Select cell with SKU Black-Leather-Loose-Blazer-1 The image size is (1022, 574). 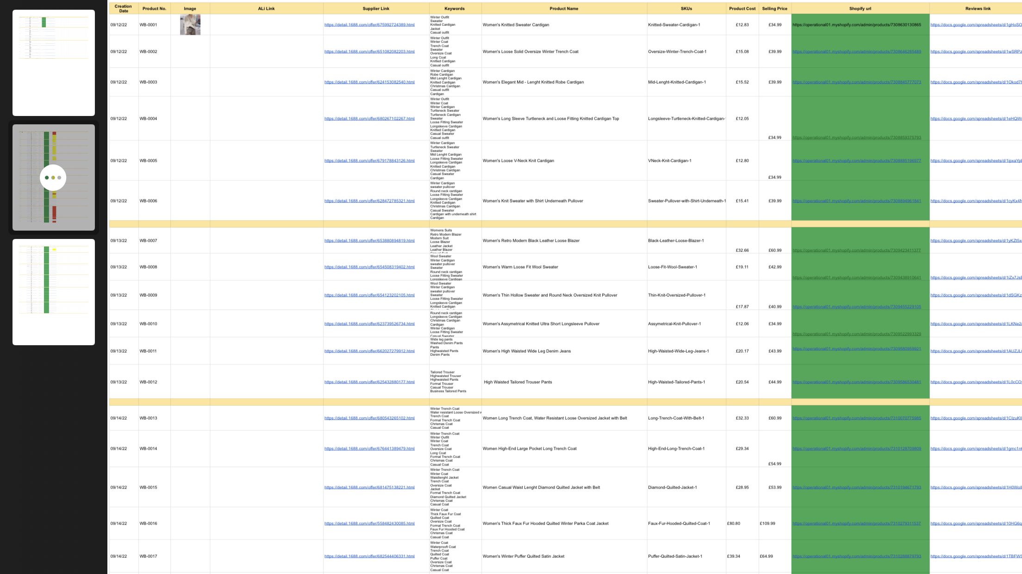(x=686, y=240)
